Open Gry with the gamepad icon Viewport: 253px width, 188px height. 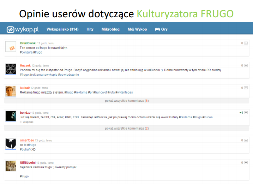coord(161,30)
